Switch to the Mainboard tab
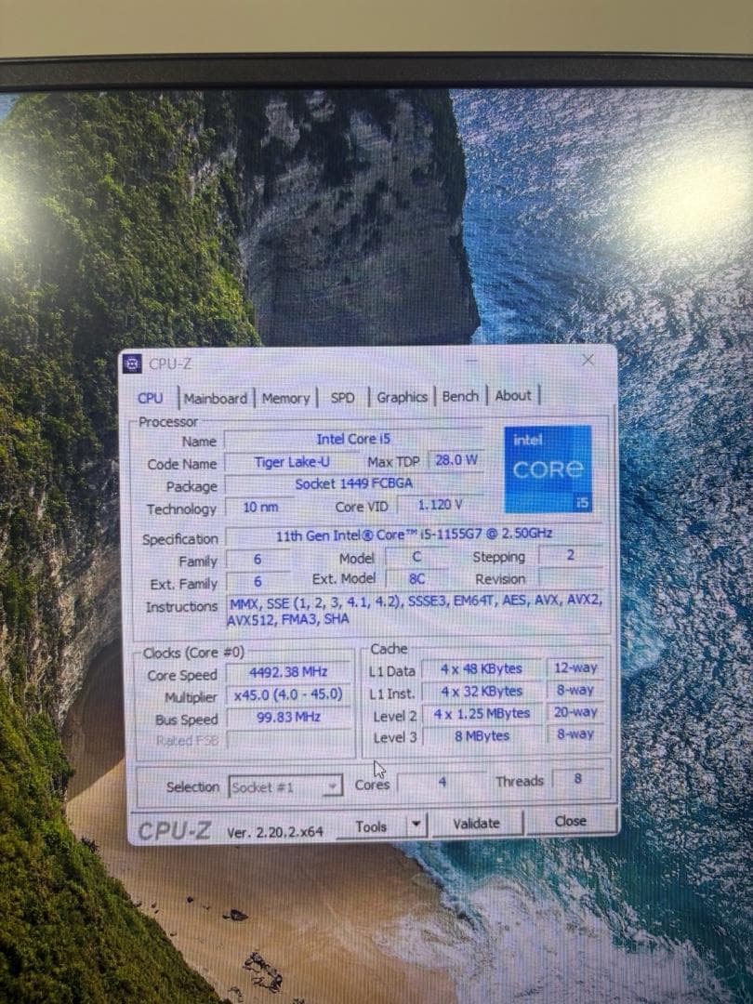This screenshot has height=1004, width=753. [x=215, y=398]
